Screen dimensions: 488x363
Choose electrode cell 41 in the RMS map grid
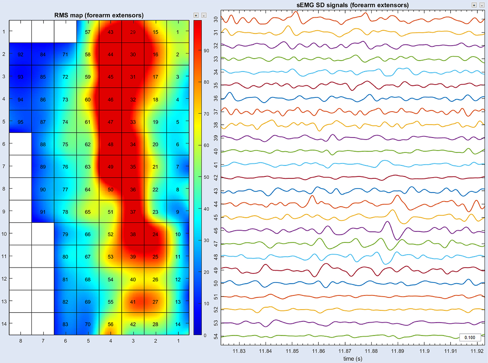coord(133,302)
